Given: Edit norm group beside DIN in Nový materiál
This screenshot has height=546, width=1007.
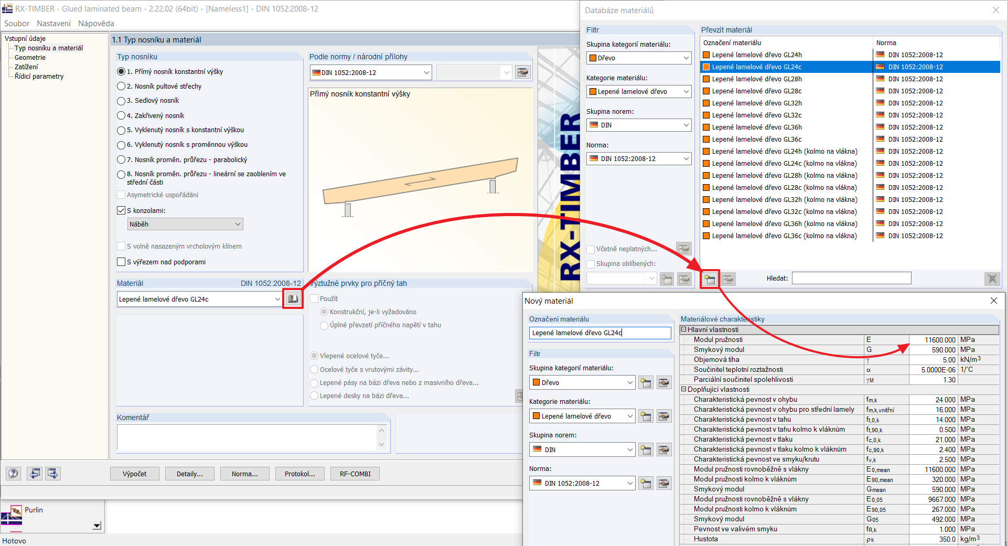Looking at the screenshot, I should (x=664, y=449).
